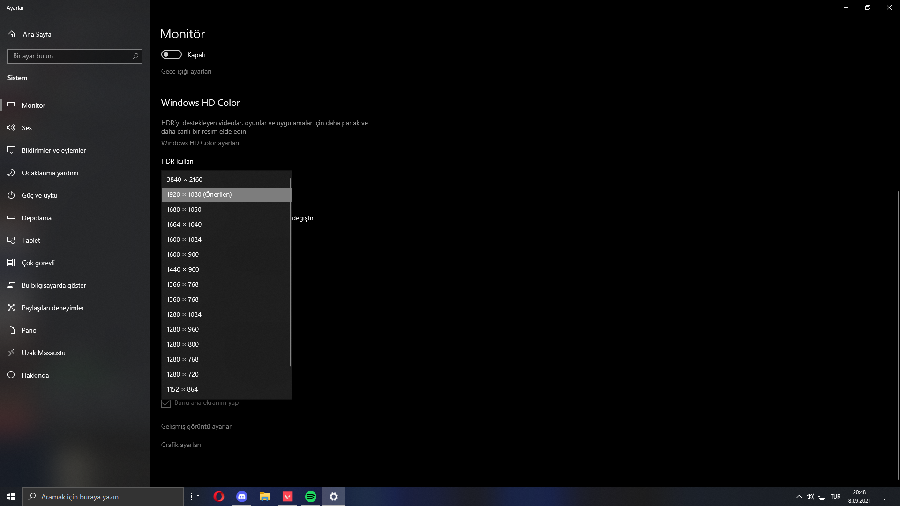Toggle Bunu ana ekranım yap checkbox
Screen dimensions: 900x506
point(166,403)
